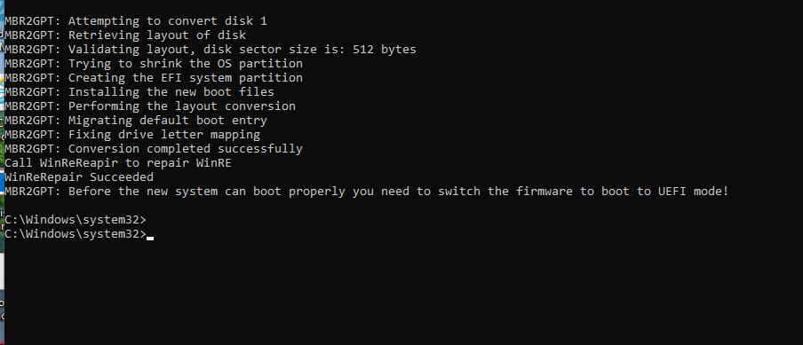The width and height of the screenshot is (803, 345).
Task: Select the "512 bytes" text
Action: pos(385,50)
